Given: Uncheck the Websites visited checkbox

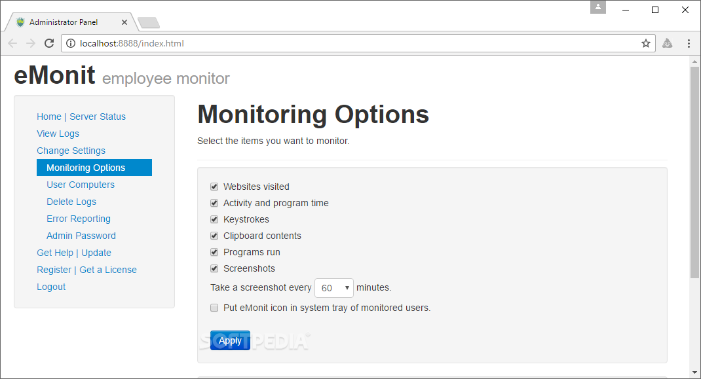Looking at the screenshot, I should 214,187.
